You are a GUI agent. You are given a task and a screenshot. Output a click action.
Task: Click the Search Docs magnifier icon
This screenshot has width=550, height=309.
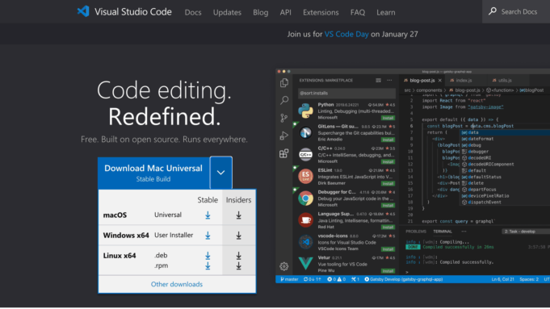tap(493, 11)
